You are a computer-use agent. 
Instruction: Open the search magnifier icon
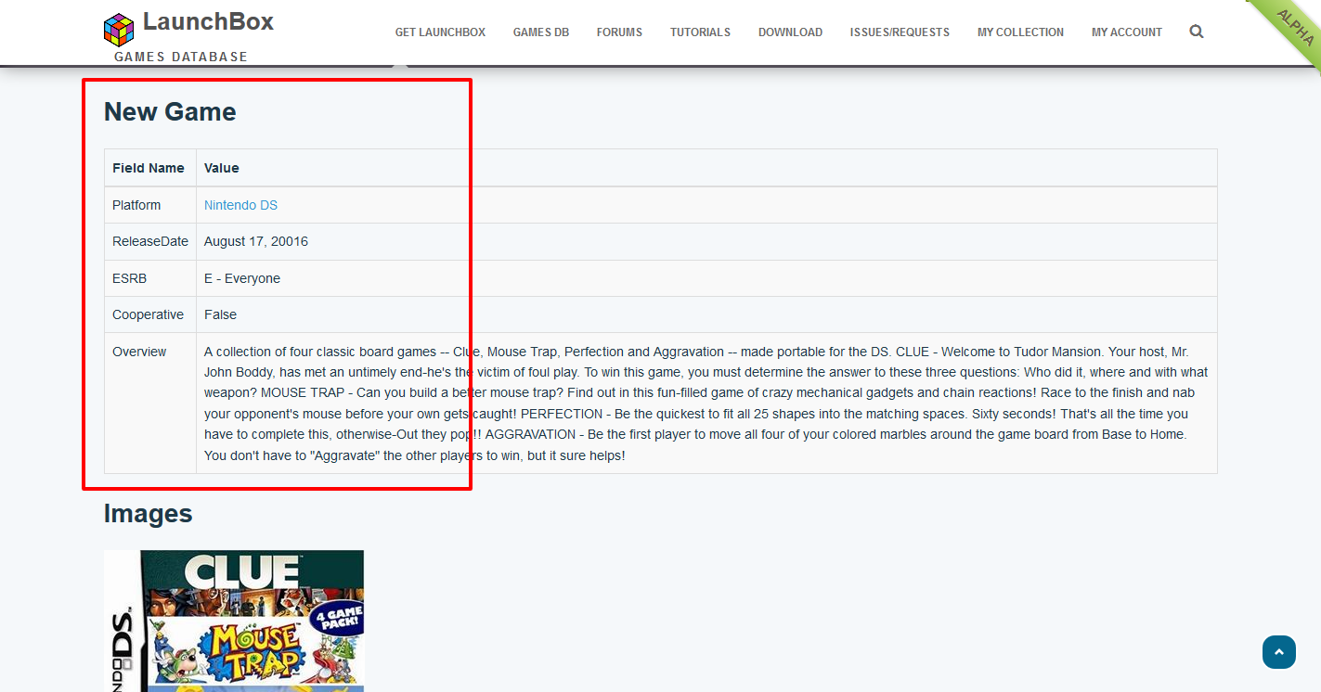pos(1197,32)
